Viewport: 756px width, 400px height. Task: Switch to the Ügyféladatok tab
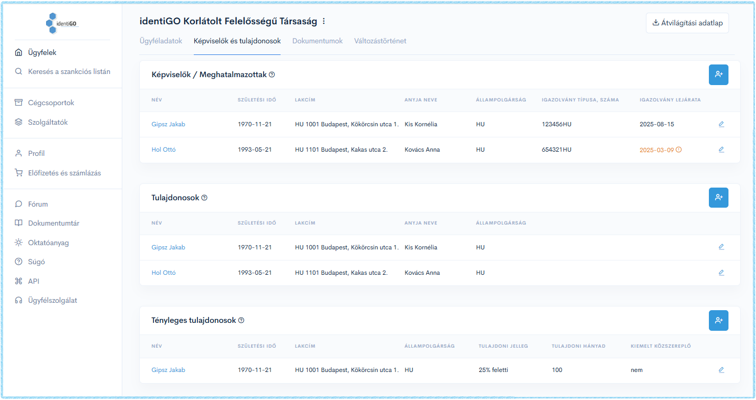161,41
